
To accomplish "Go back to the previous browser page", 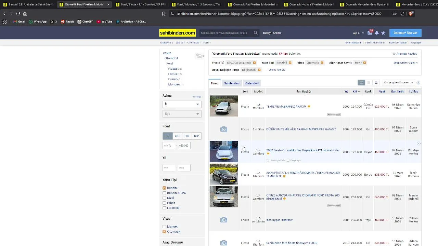I will click(x=4, y=14).
